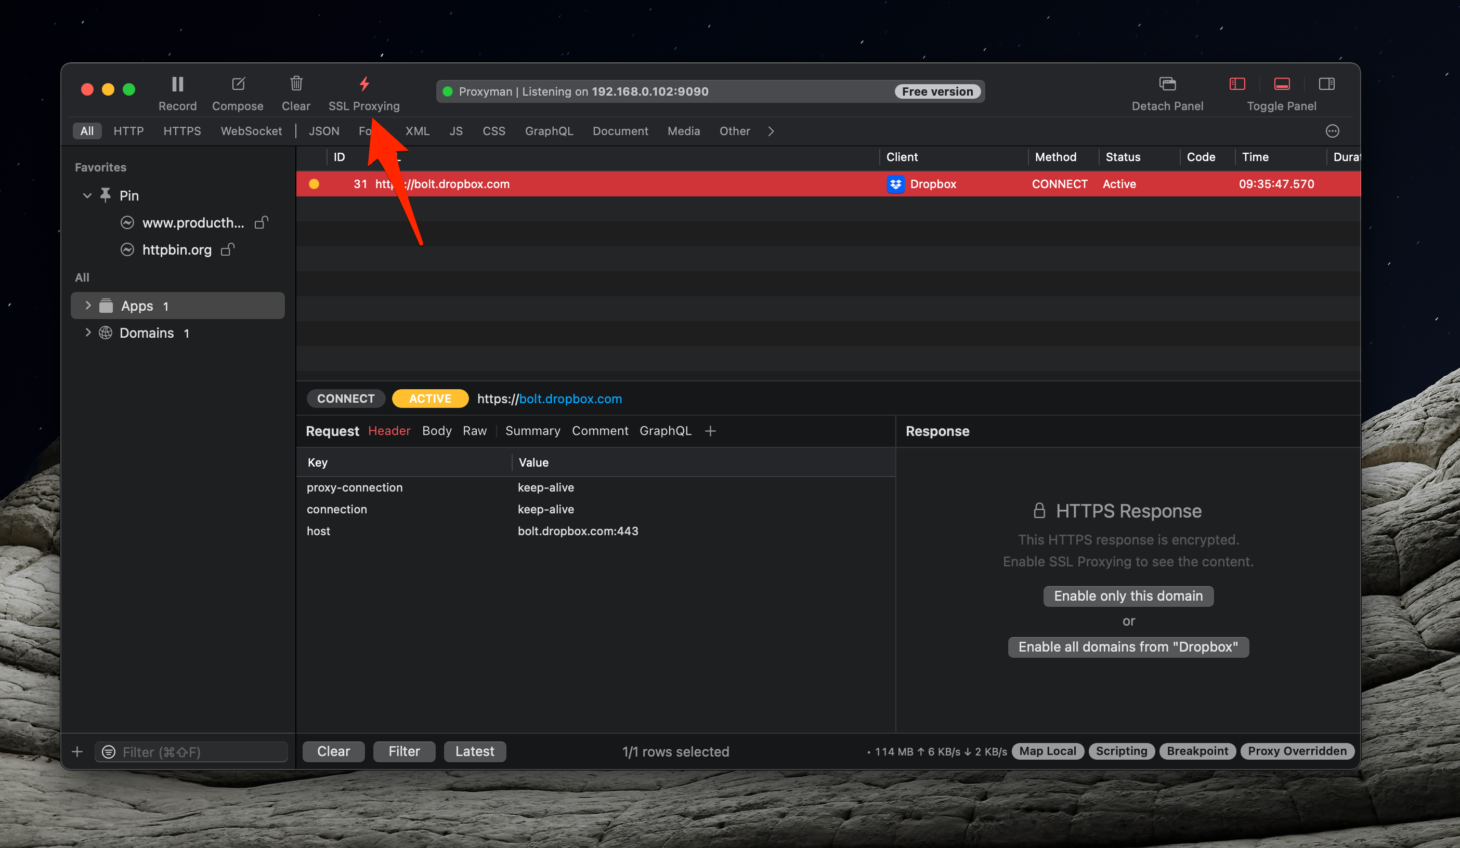Expand the Domains tree item
Viewport: 1460px width, 848px height.
coord(88,333)
